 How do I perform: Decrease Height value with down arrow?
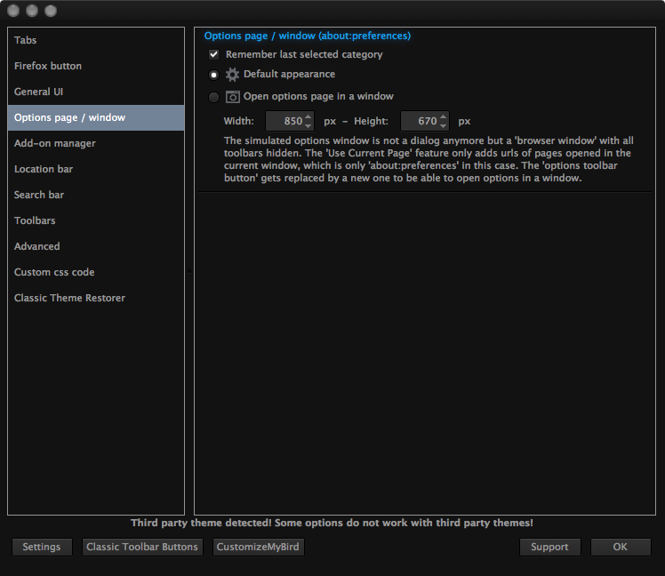(444, 125)
